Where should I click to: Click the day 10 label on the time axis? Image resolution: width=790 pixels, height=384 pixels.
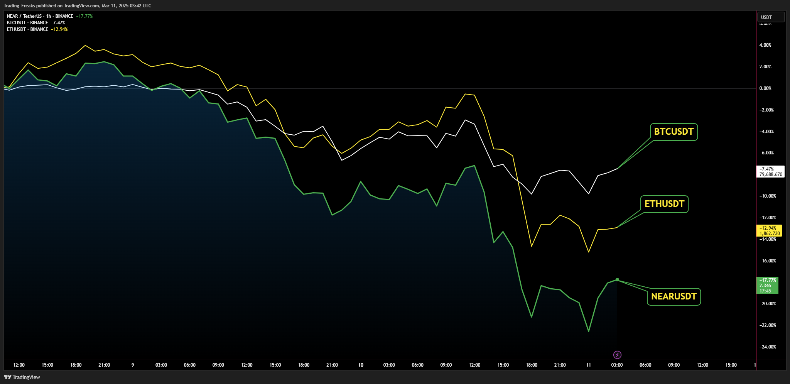(361, 365)
